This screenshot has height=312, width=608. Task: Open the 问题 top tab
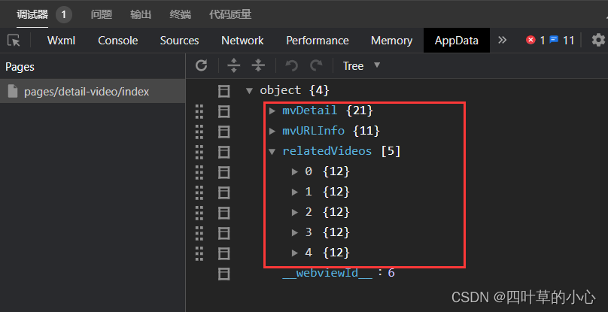click(102, 15)
